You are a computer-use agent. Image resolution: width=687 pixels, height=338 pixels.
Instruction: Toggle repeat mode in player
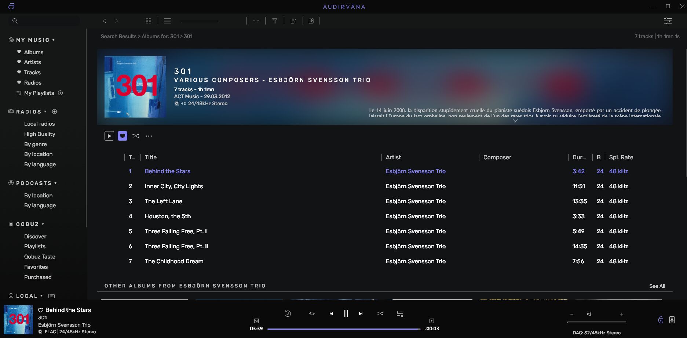[x=312, y=313]
